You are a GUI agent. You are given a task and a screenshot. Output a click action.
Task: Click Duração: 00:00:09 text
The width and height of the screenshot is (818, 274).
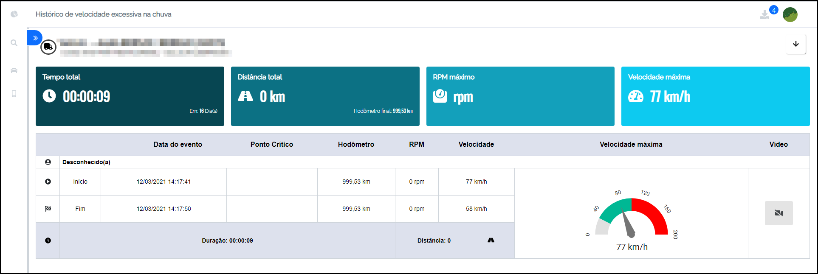227,240
